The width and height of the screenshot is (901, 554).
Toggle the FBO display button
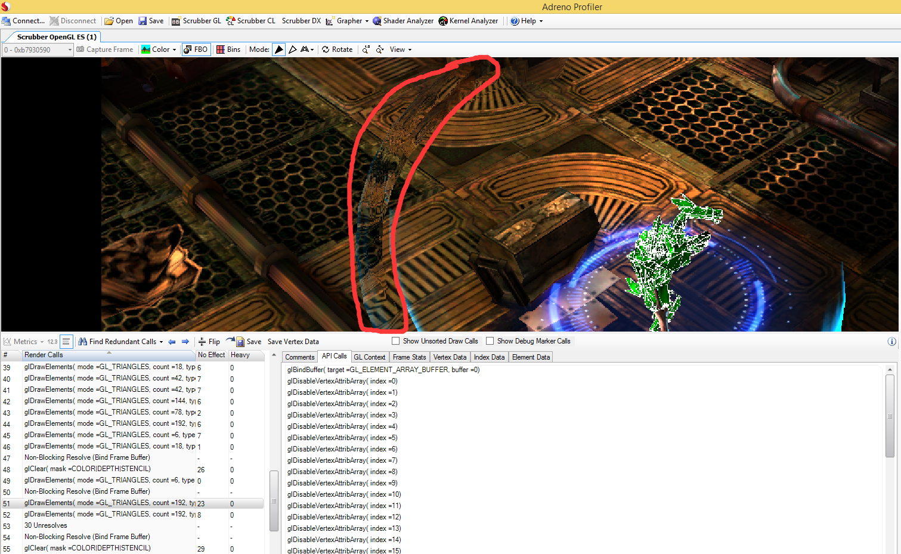(x=196, y=49)
